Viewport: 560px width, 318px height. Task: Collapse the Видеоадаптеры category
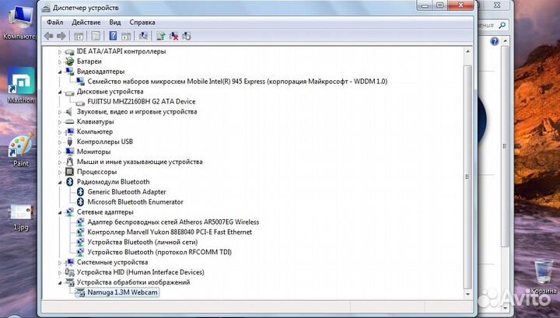pyautogui.click(x=60, y=72)
